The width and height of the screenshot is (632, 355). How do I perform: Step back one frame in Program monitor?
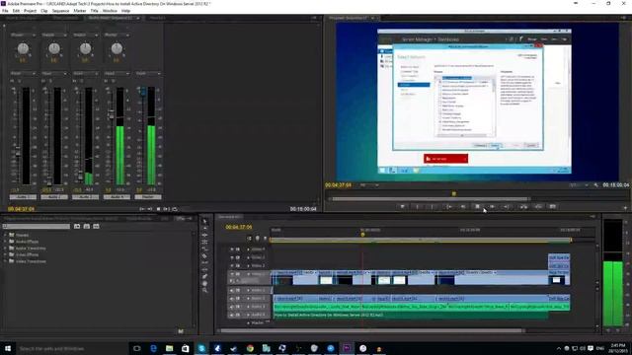click(x=463, y=206)
